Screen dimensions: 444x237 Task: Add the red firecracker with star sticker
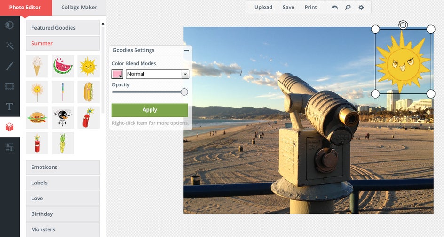(88, 117)
